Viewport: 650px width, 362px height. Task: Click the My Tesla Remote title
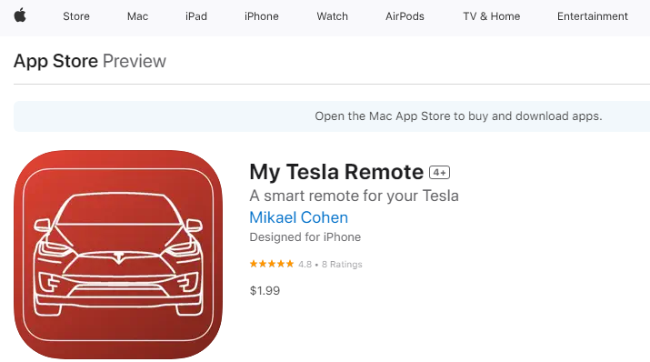[x=336, y=172]
